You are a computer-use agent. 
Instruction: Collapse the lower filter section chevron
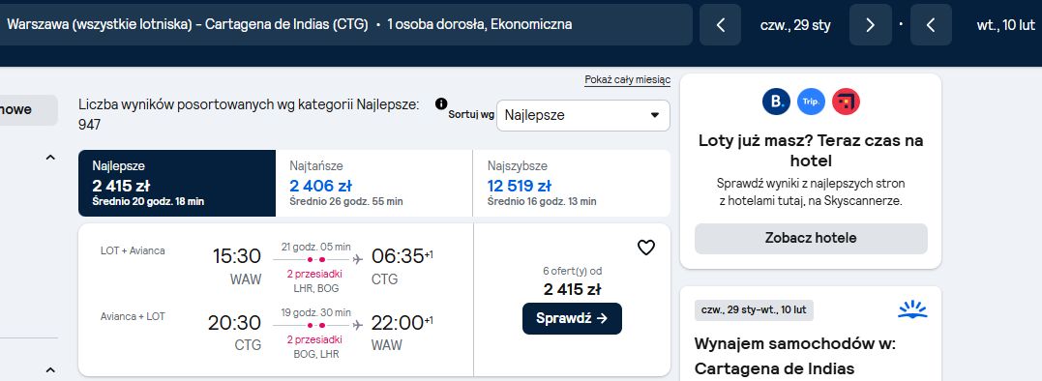[x=50, y=369]
